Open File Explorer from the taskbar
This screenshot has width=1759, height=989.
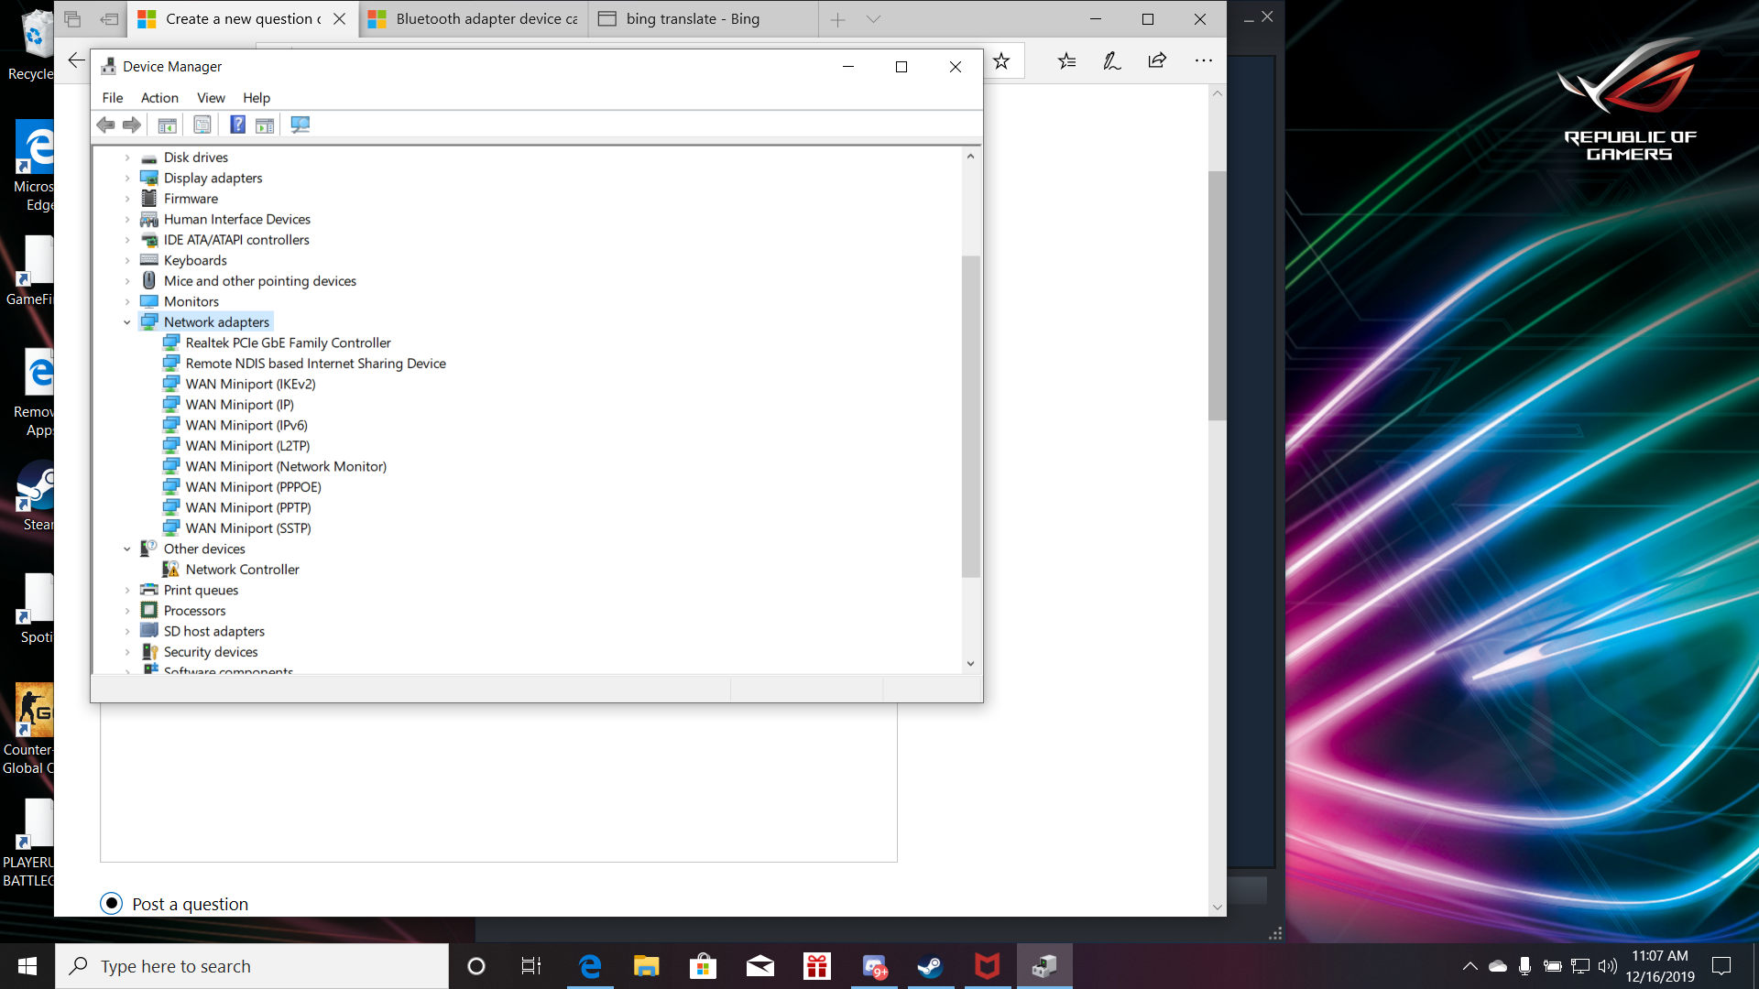click(646, 966)
